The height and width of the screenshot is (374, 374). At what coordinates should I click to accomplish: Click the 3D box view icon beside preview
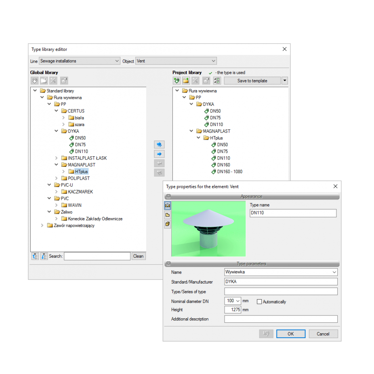168,224
